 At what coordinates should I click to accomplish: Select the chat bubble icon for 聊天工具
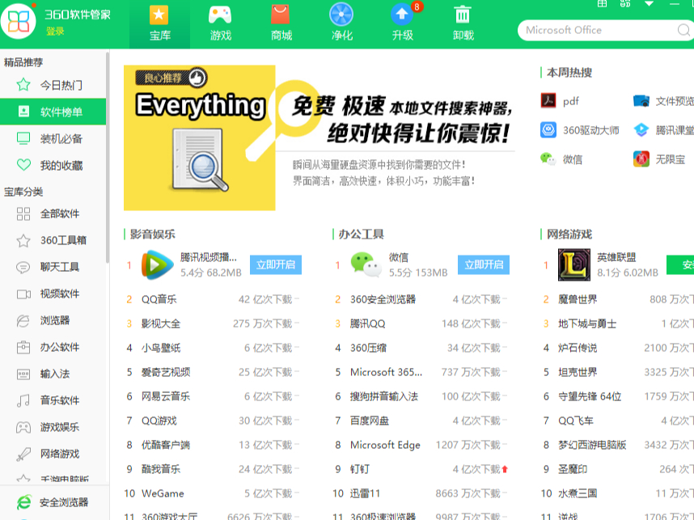[x=23, y=268]
